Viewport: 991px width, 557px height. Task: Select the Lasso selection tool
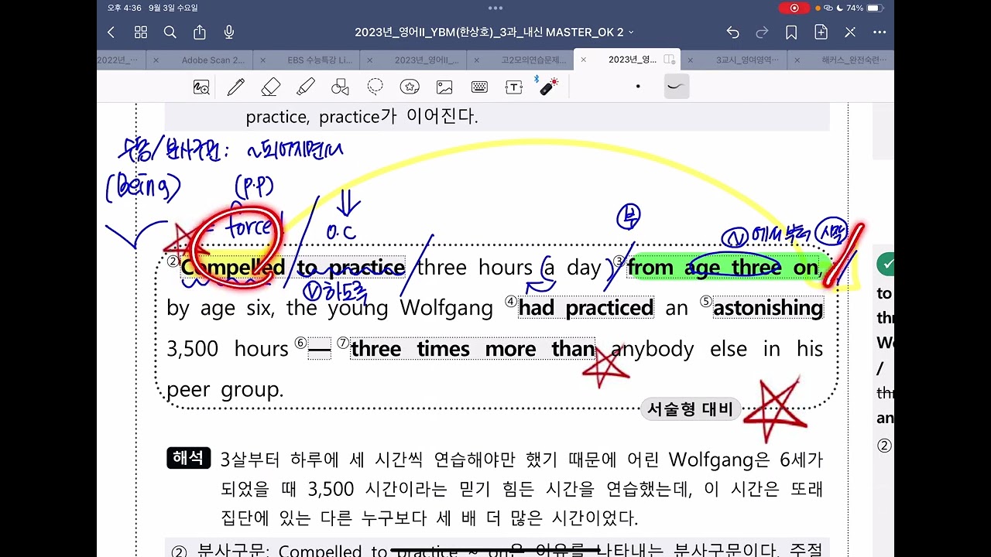point(375,87)
